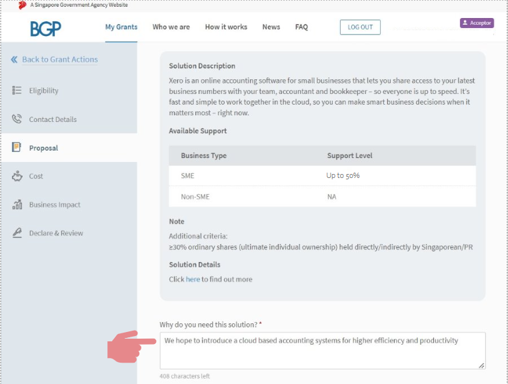This screenshot has height=384, width=508.
Task: Open How it works menu item
Action: [x=226, y=27]
